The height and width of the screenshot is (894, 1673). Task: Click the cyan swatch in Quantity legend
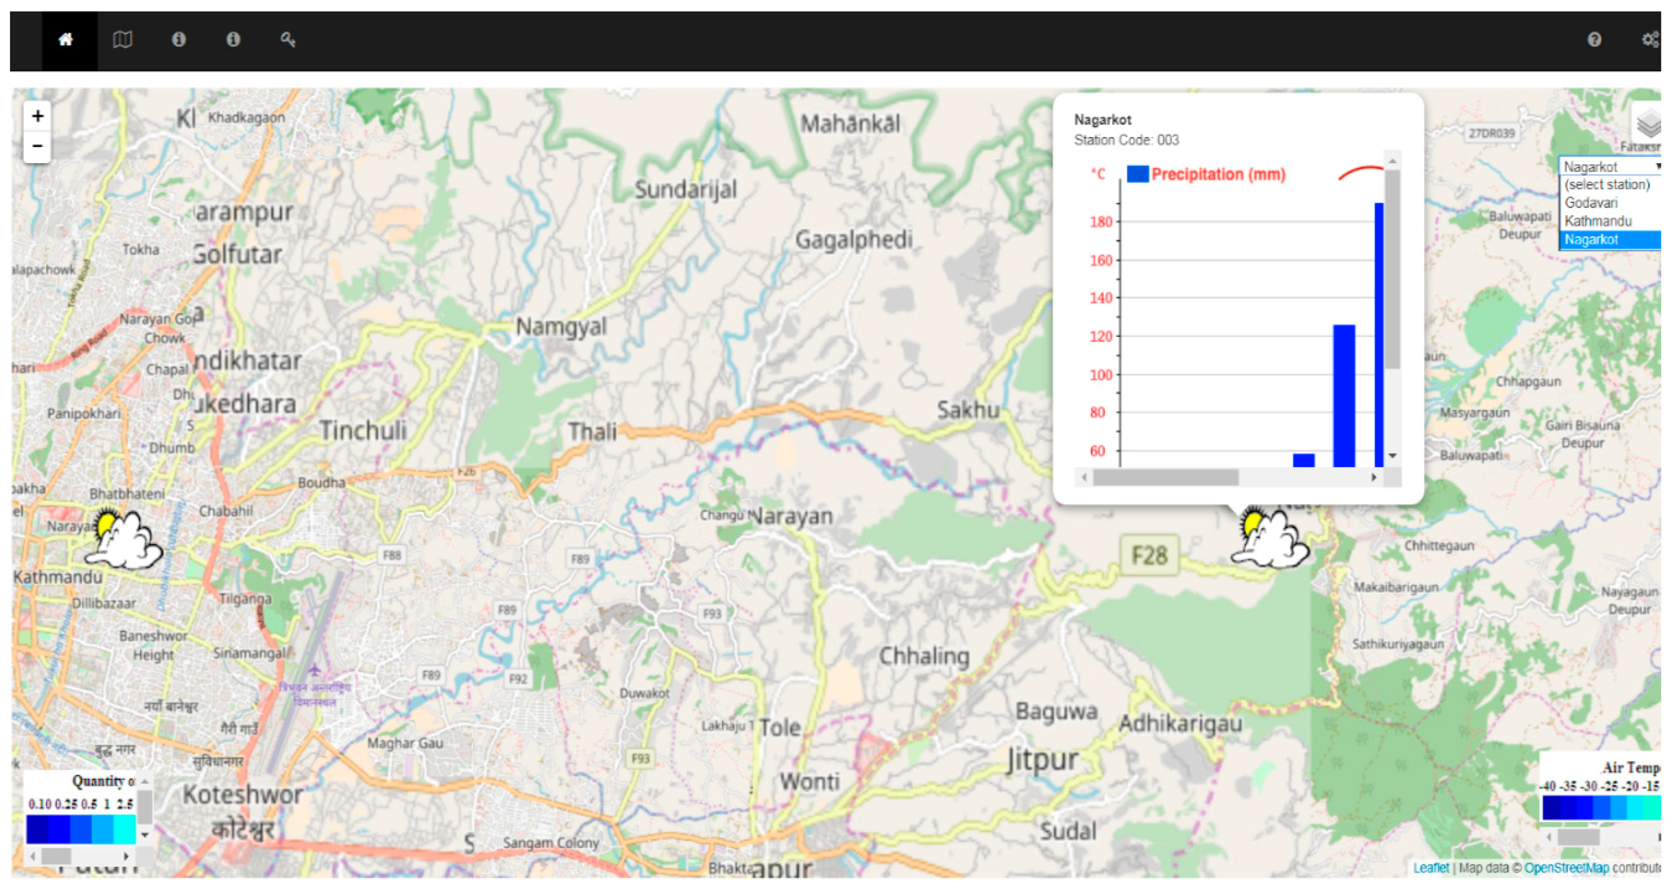point(124,829)
